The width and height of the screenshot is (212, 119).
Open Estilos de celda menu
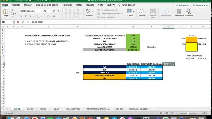107,17
